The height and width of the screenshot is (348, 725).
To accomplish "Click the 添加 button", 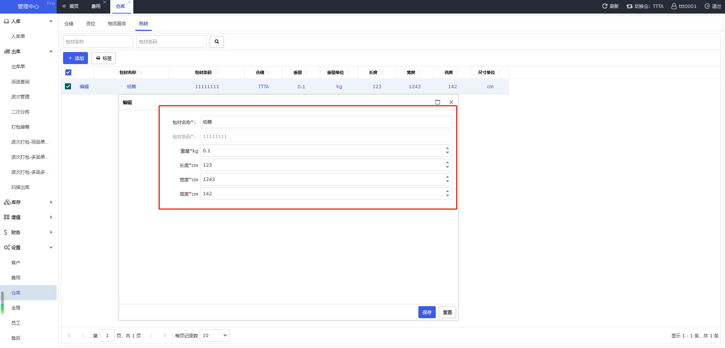I will click(76, 58).
